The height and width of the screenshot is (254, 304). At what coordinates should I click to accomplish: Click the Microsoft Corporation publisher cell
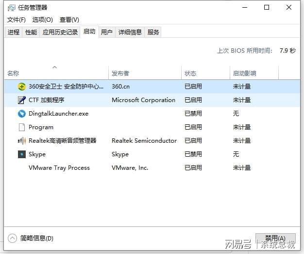[x=143, y=100]
